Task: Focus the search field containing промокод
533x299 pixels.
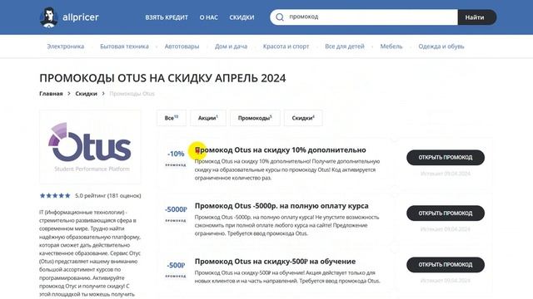Action: (364, 17)
